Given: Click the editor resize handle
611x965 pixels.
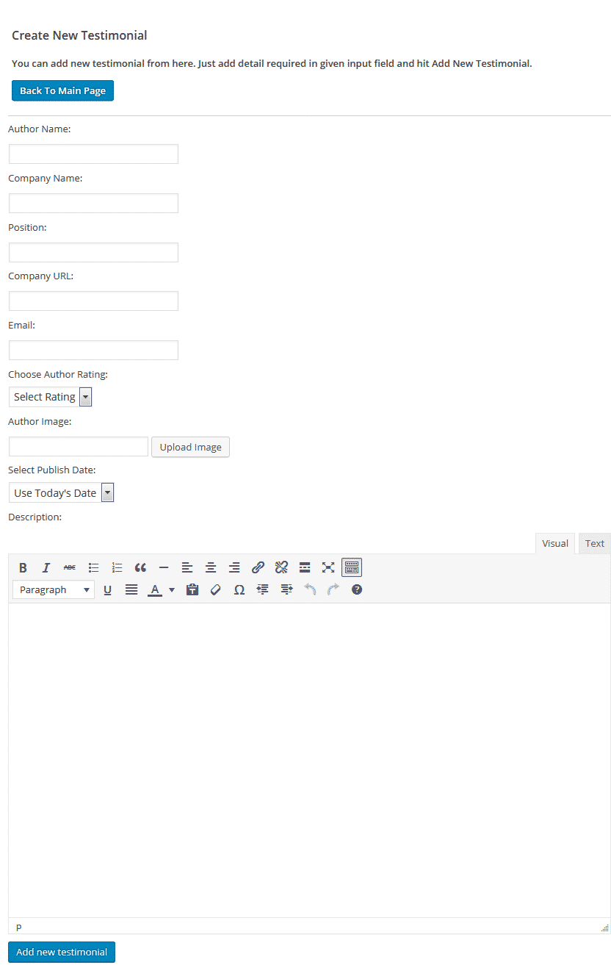Looking at the screenshot, I should [x=604, y=928].
